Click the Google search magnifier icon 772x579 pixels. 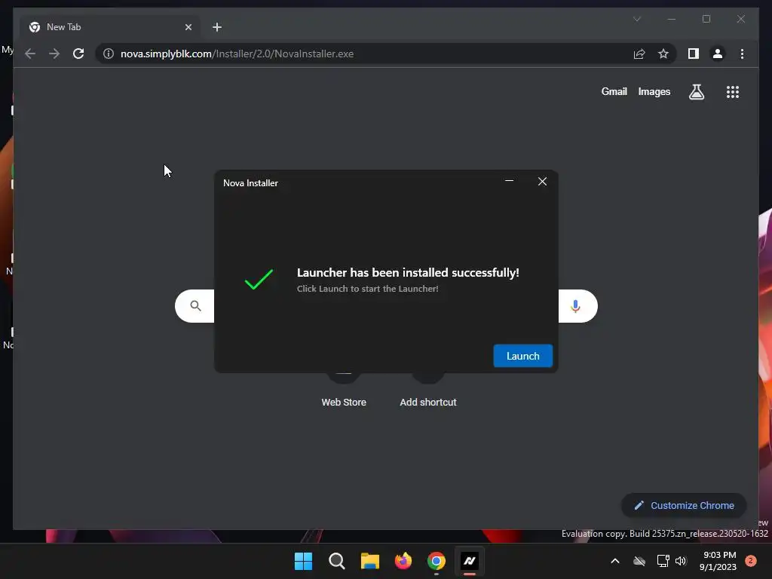195,306
